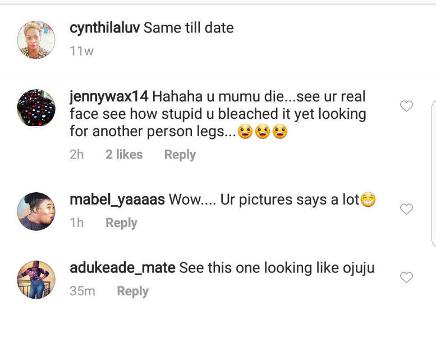Visit profile via jennywax14 username
The image size is (436, 357).
pos(109,96)
